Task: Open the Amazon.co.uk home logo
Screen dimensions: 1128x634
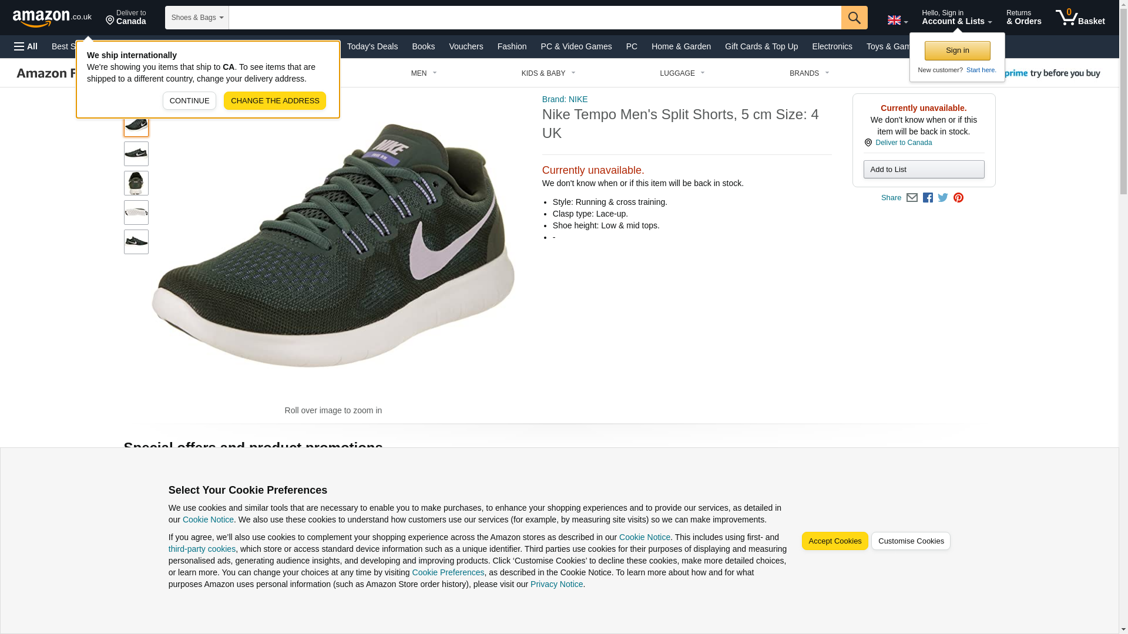Action: click(52, 18)
